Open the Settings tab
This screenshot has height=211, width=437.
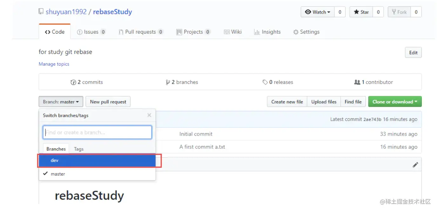coord(306,32)
